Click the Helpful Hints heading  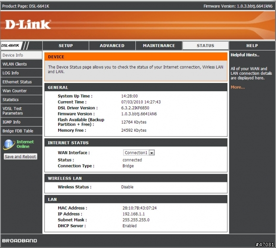pos(245,55)
